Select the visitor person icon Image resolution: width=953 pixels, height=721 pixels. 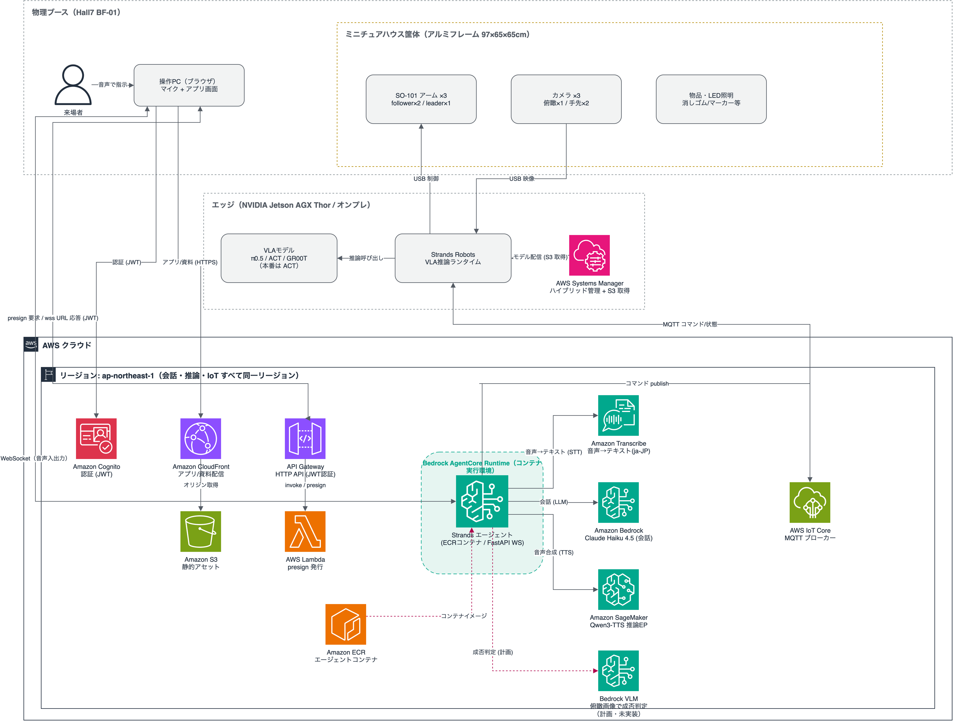(73, 85)
